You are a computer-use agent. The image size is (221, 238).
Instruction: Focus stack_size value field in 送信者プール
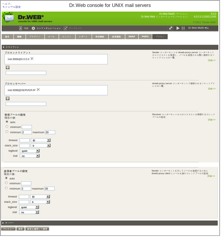pyautogui.click(x=24, y=203)
